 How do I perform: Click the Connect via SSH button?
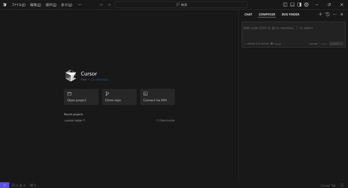157,97
